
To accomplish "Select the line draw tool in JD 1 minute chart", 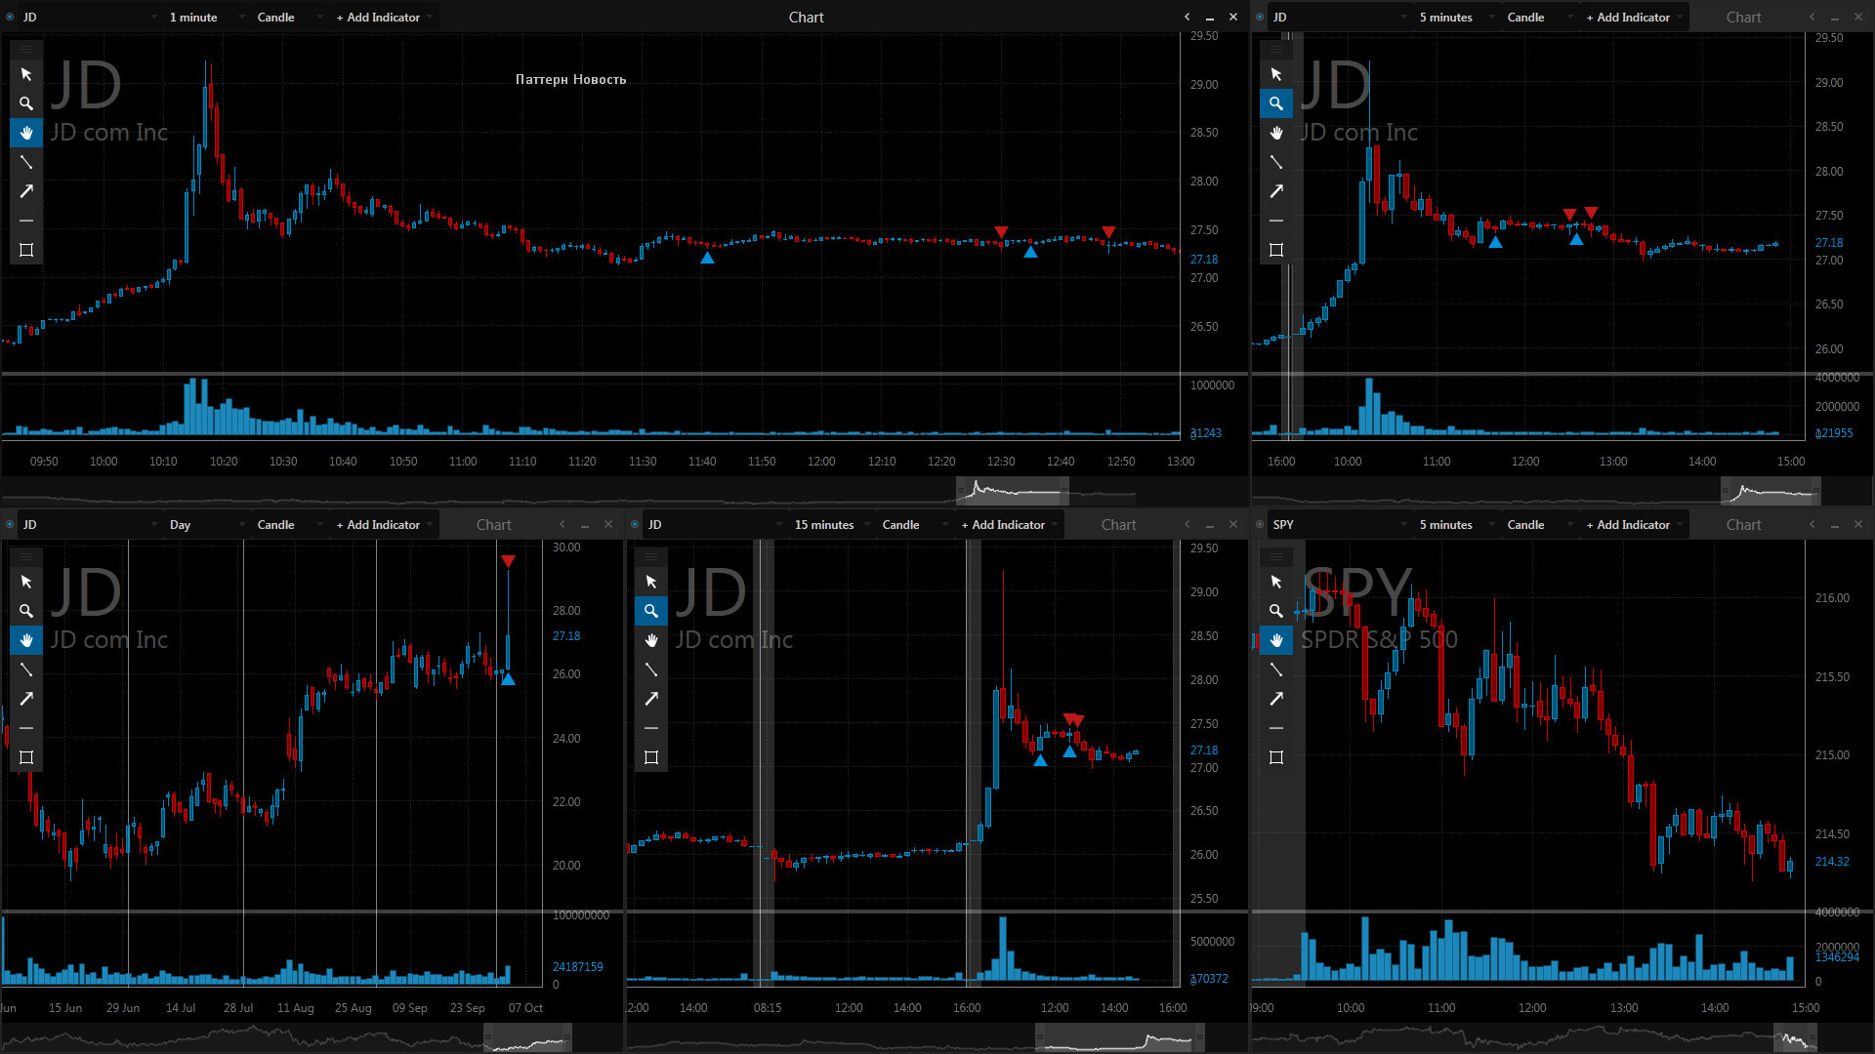I will (x=26, y=162).
